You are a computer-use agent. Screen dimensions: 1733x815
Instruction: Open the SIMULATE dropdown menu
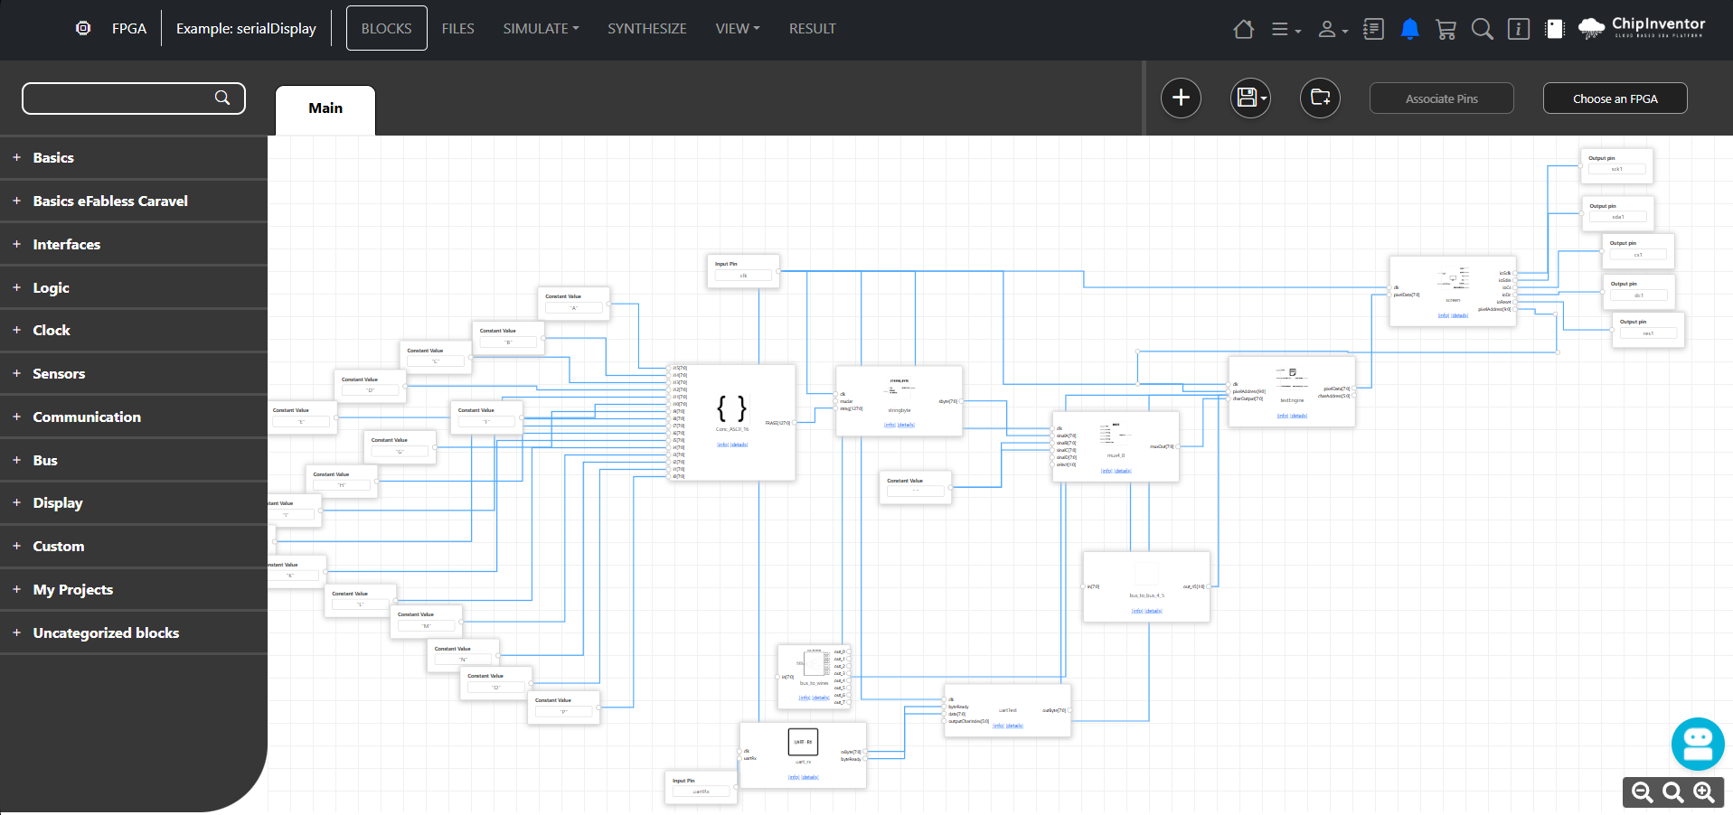pyautogui.click(x=541, y=29)
